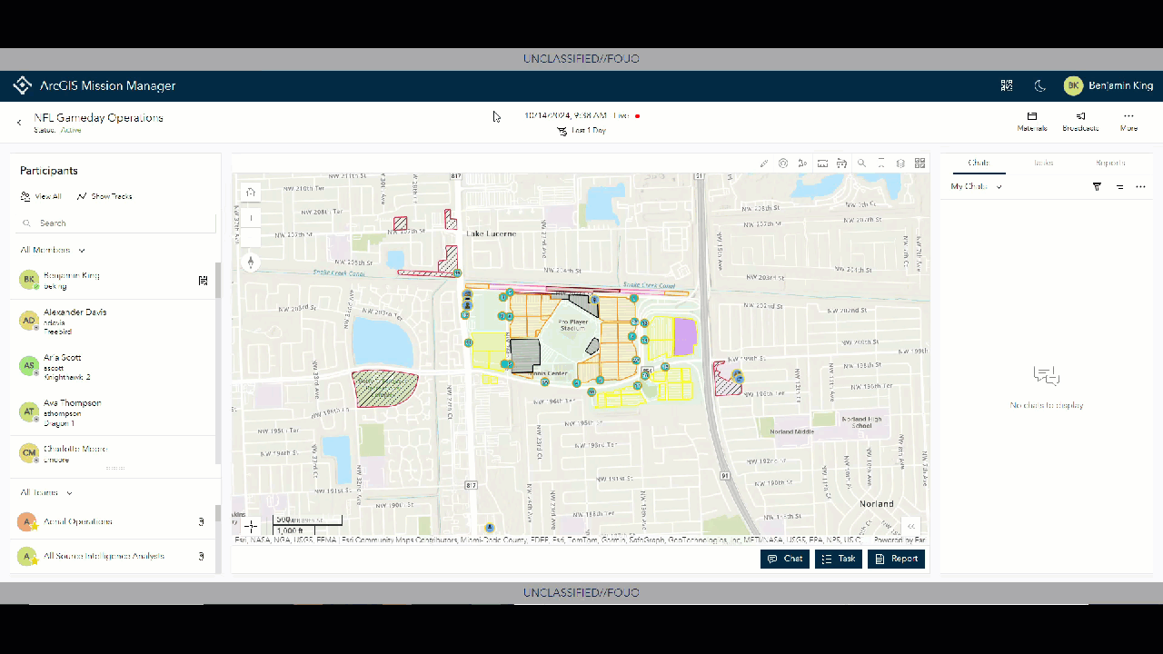Click the Chat button below map

(x=785, y=559)
